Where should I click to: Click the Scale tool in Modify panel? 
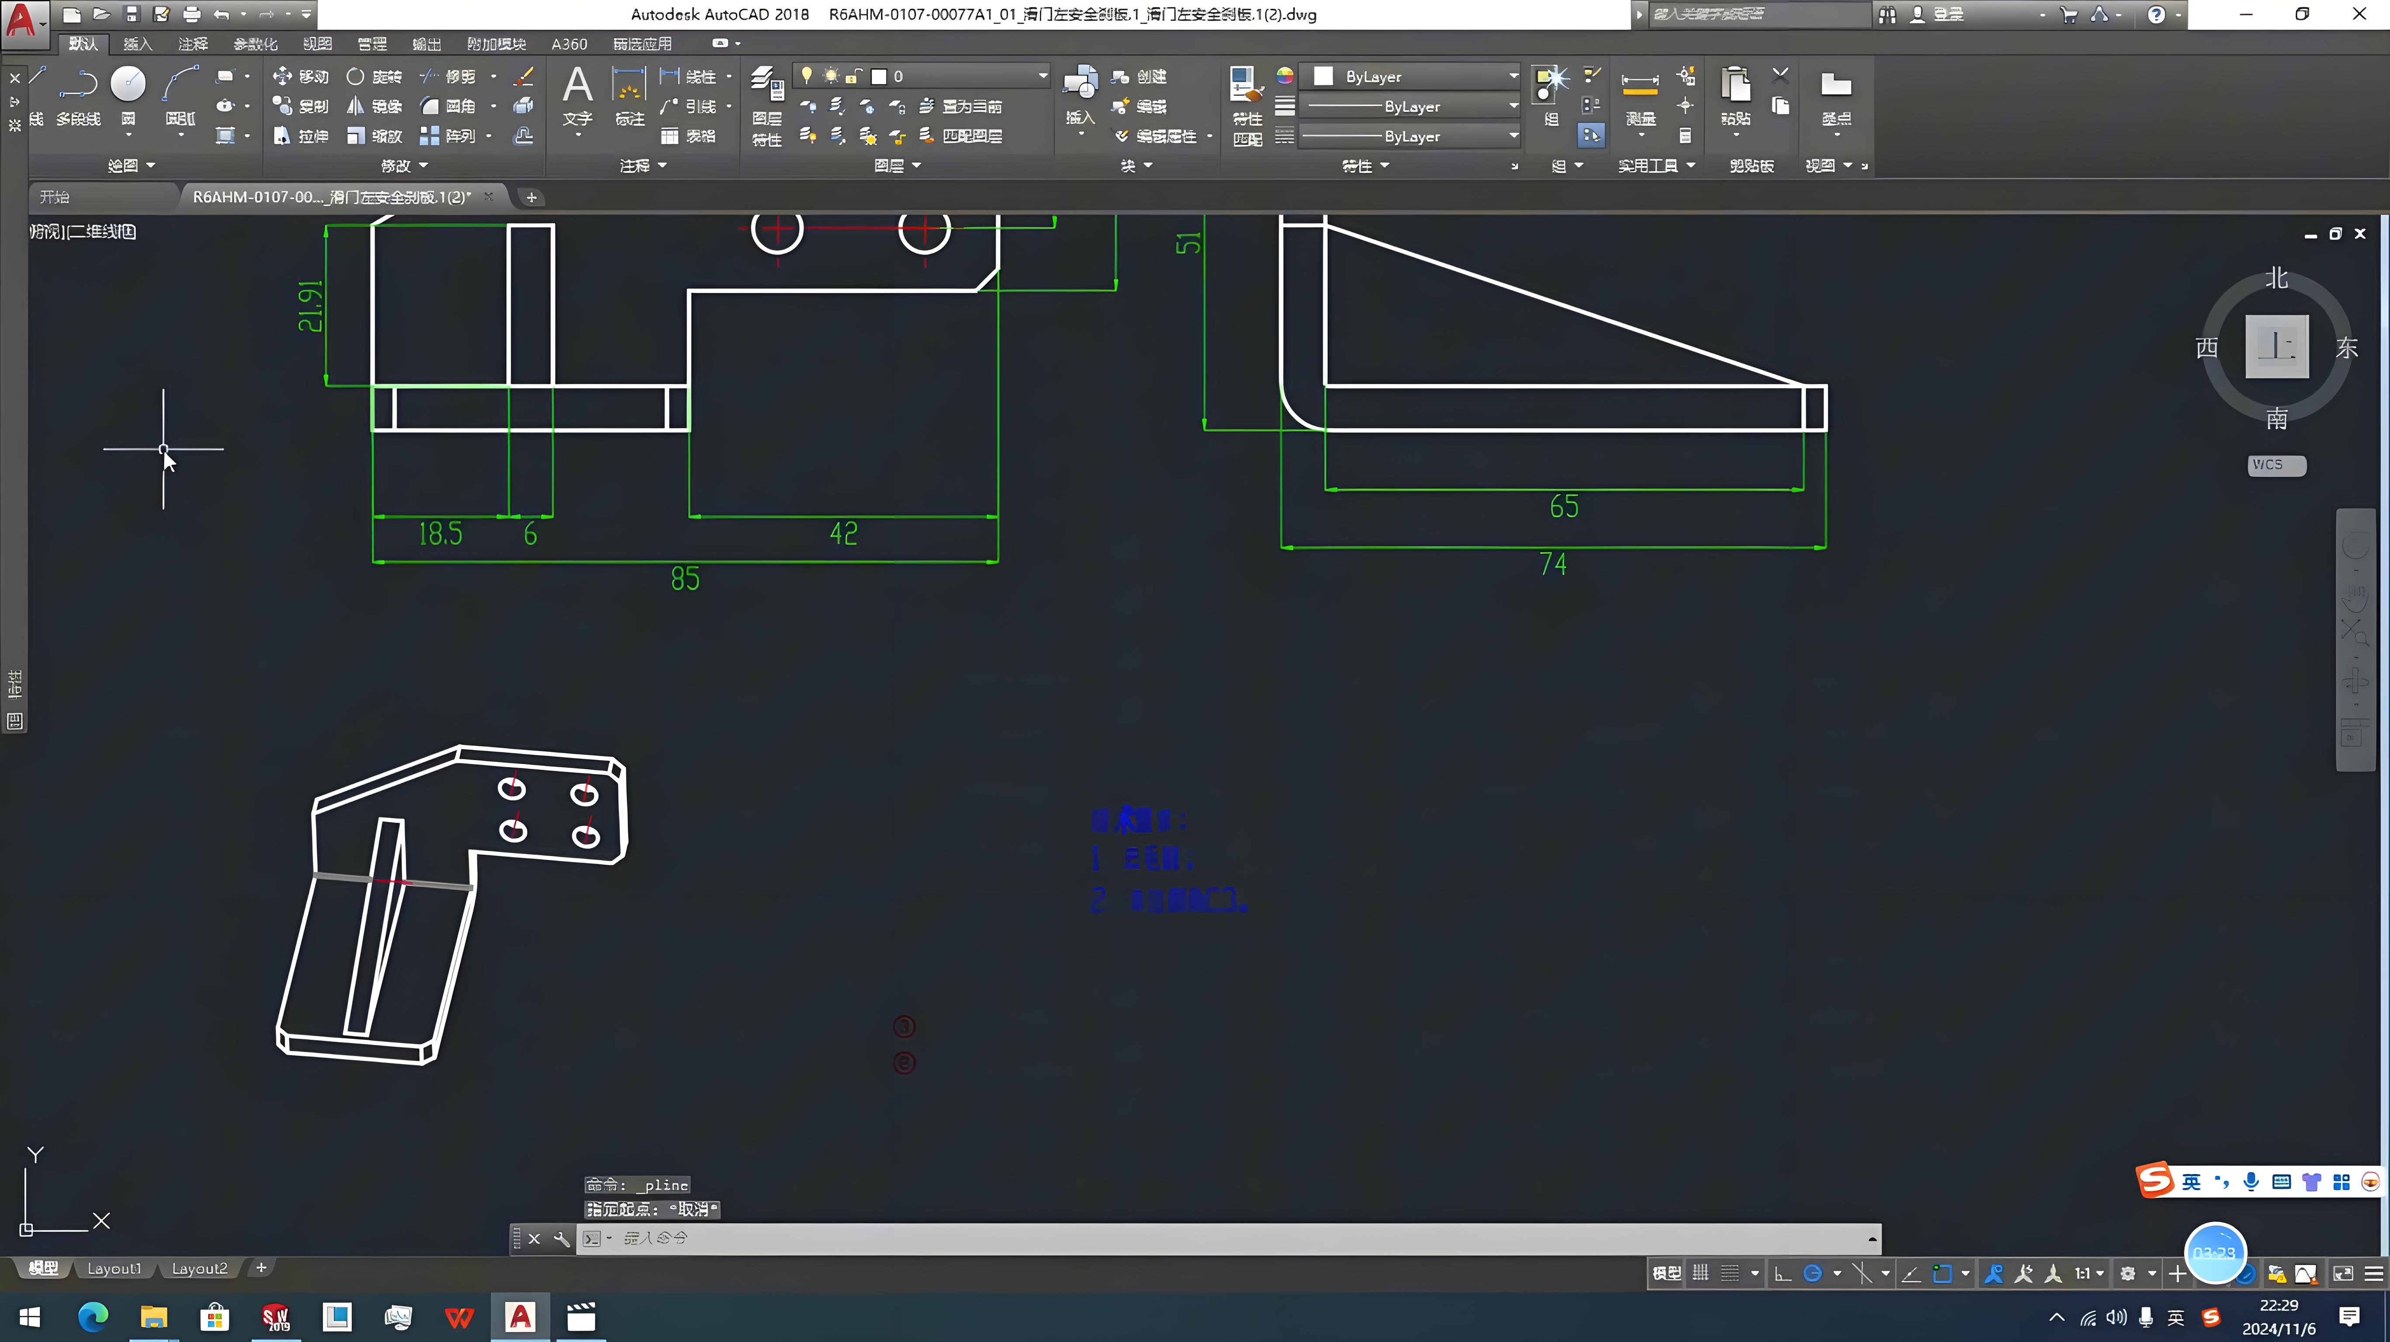(374, 135)
